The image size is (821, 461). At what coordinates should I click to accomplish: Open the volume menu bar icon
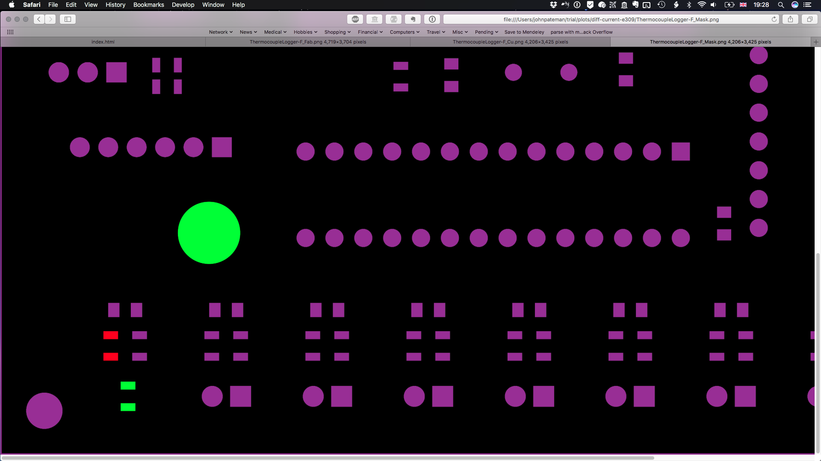point(714,5)
